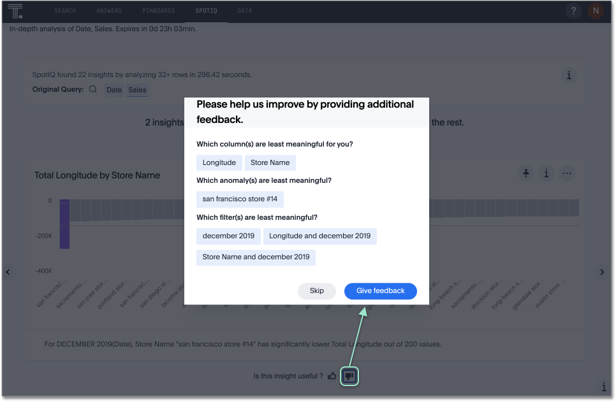Toggle the Store Name column chip

(270, 162)
